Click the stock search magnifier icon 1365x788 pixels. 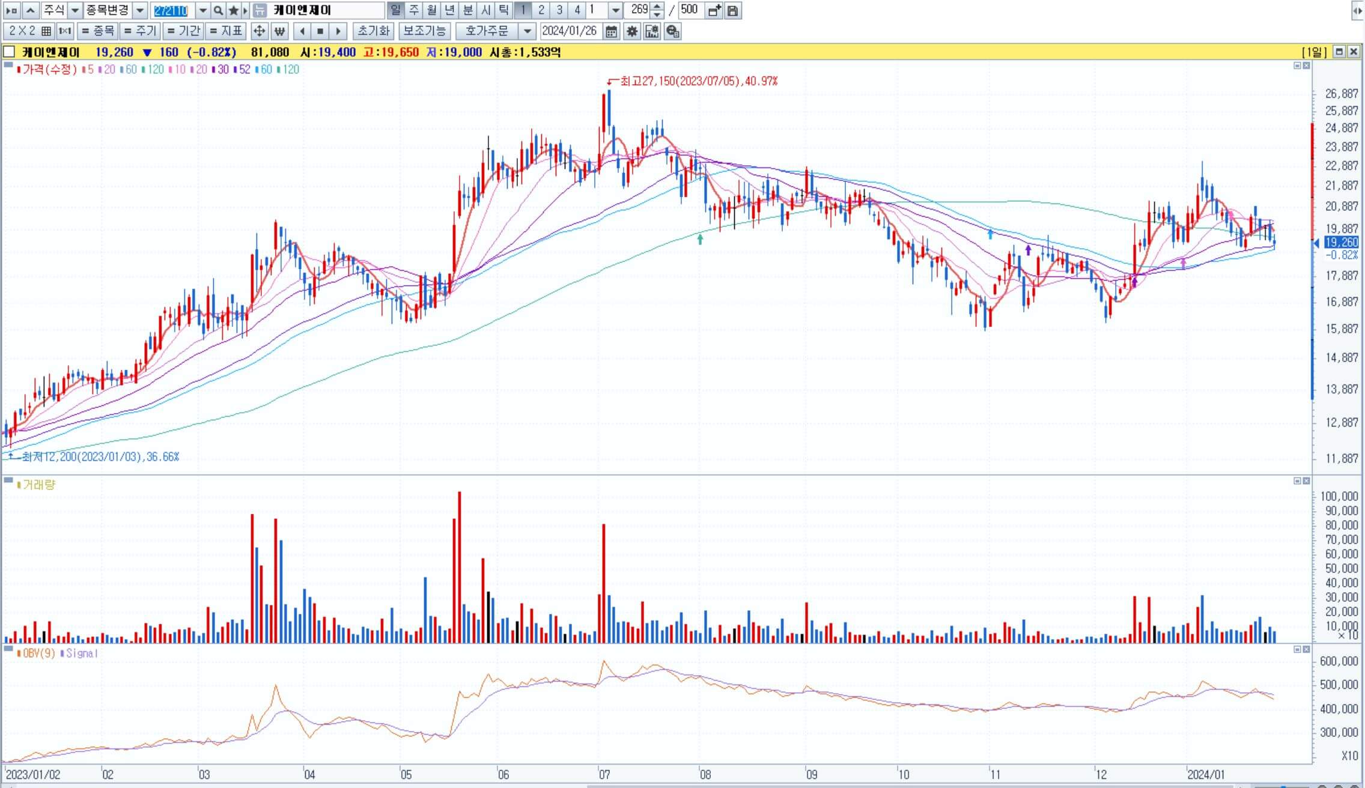tap(219, 10)
